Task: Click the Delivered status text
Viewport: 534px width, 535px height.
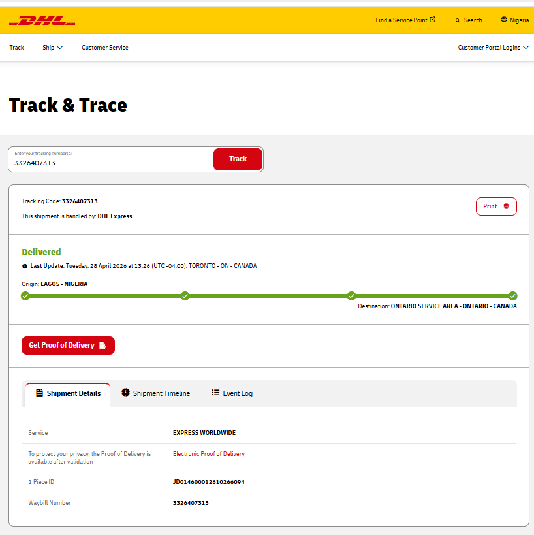Action: tap(41, 252)
